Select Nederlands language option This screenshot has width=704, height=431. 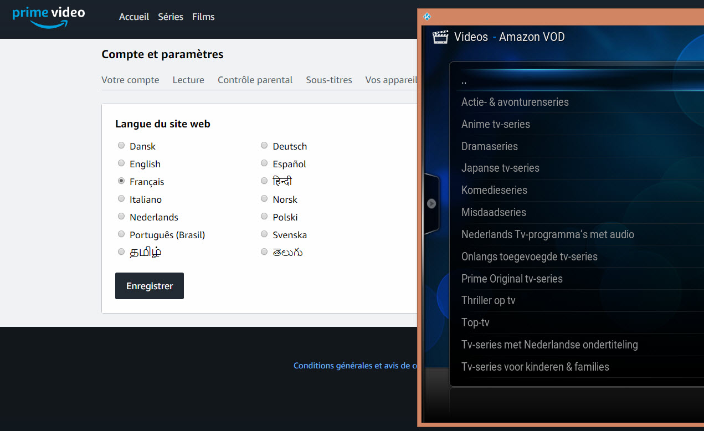(x=121, y=216)
